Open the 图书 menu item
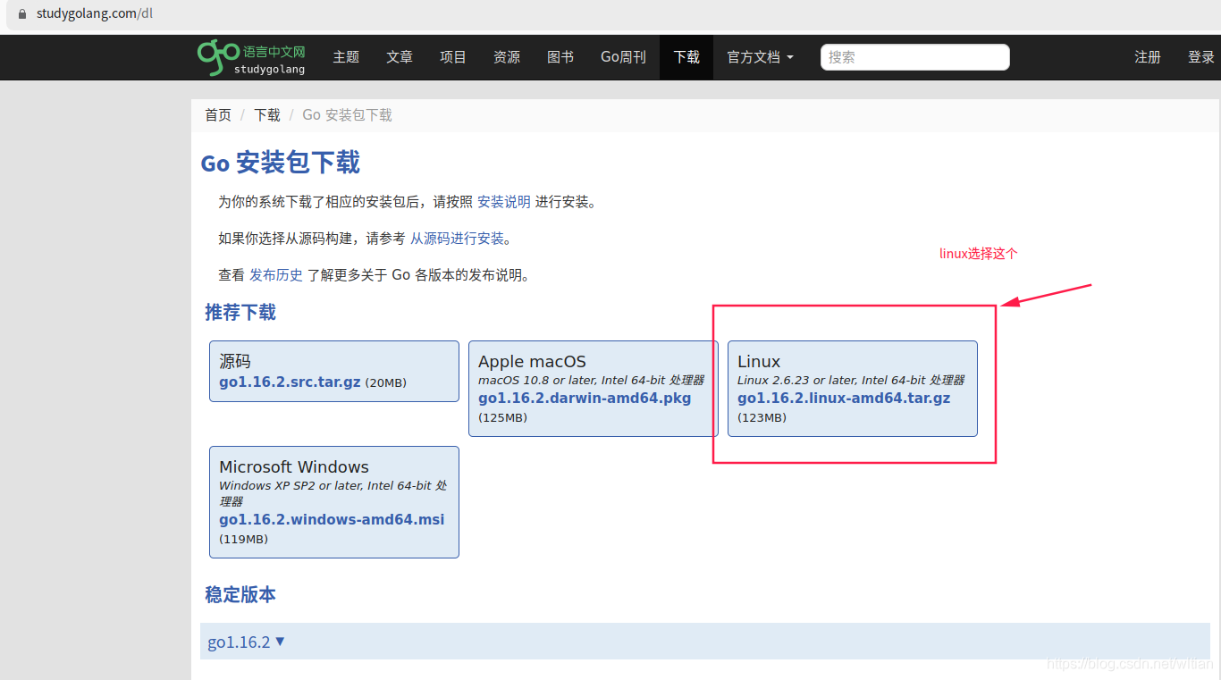1221x680 pixels. [x=560, y=57]
